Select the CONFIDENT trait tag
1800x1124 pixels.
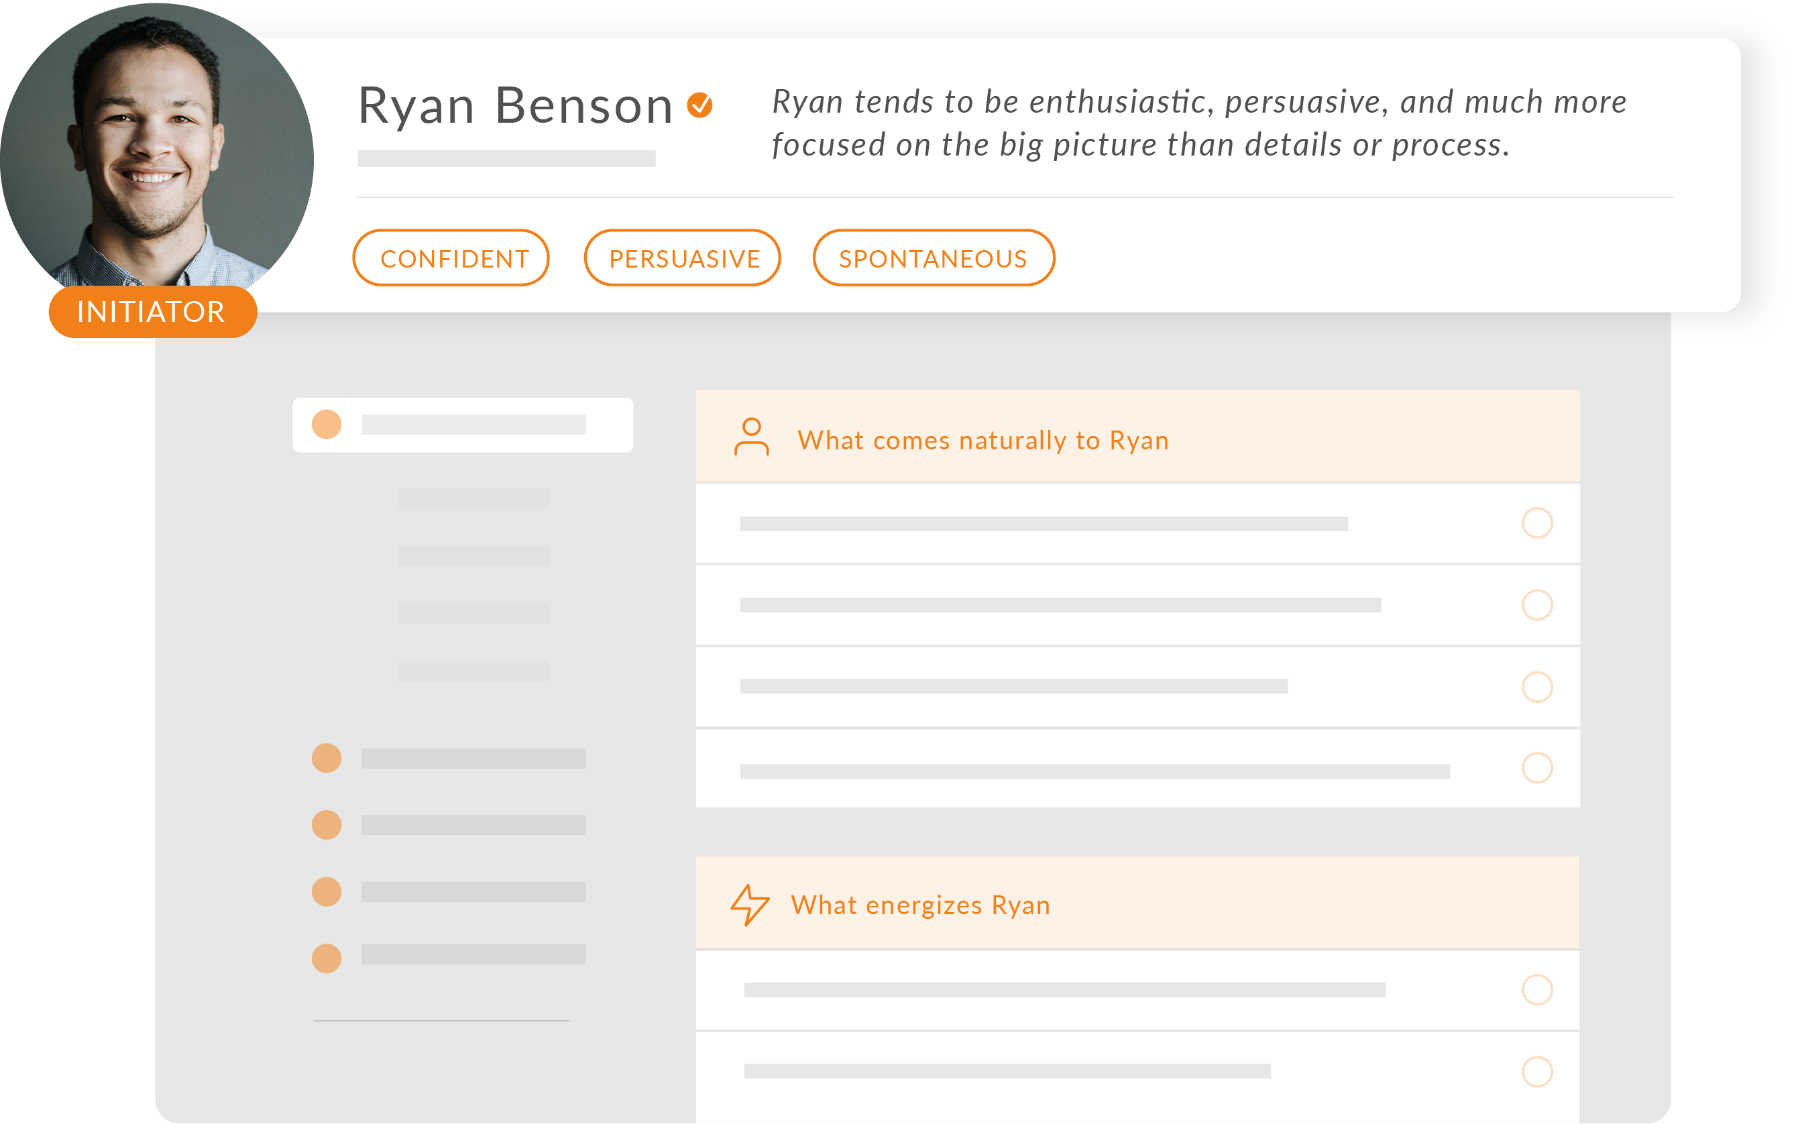coord(451,258)
